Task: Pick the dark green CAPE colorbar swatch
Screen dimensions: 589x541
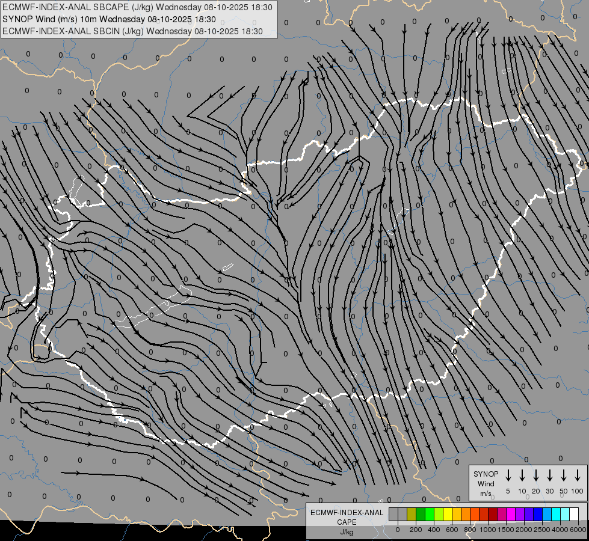Action: (x=421, y=514)
